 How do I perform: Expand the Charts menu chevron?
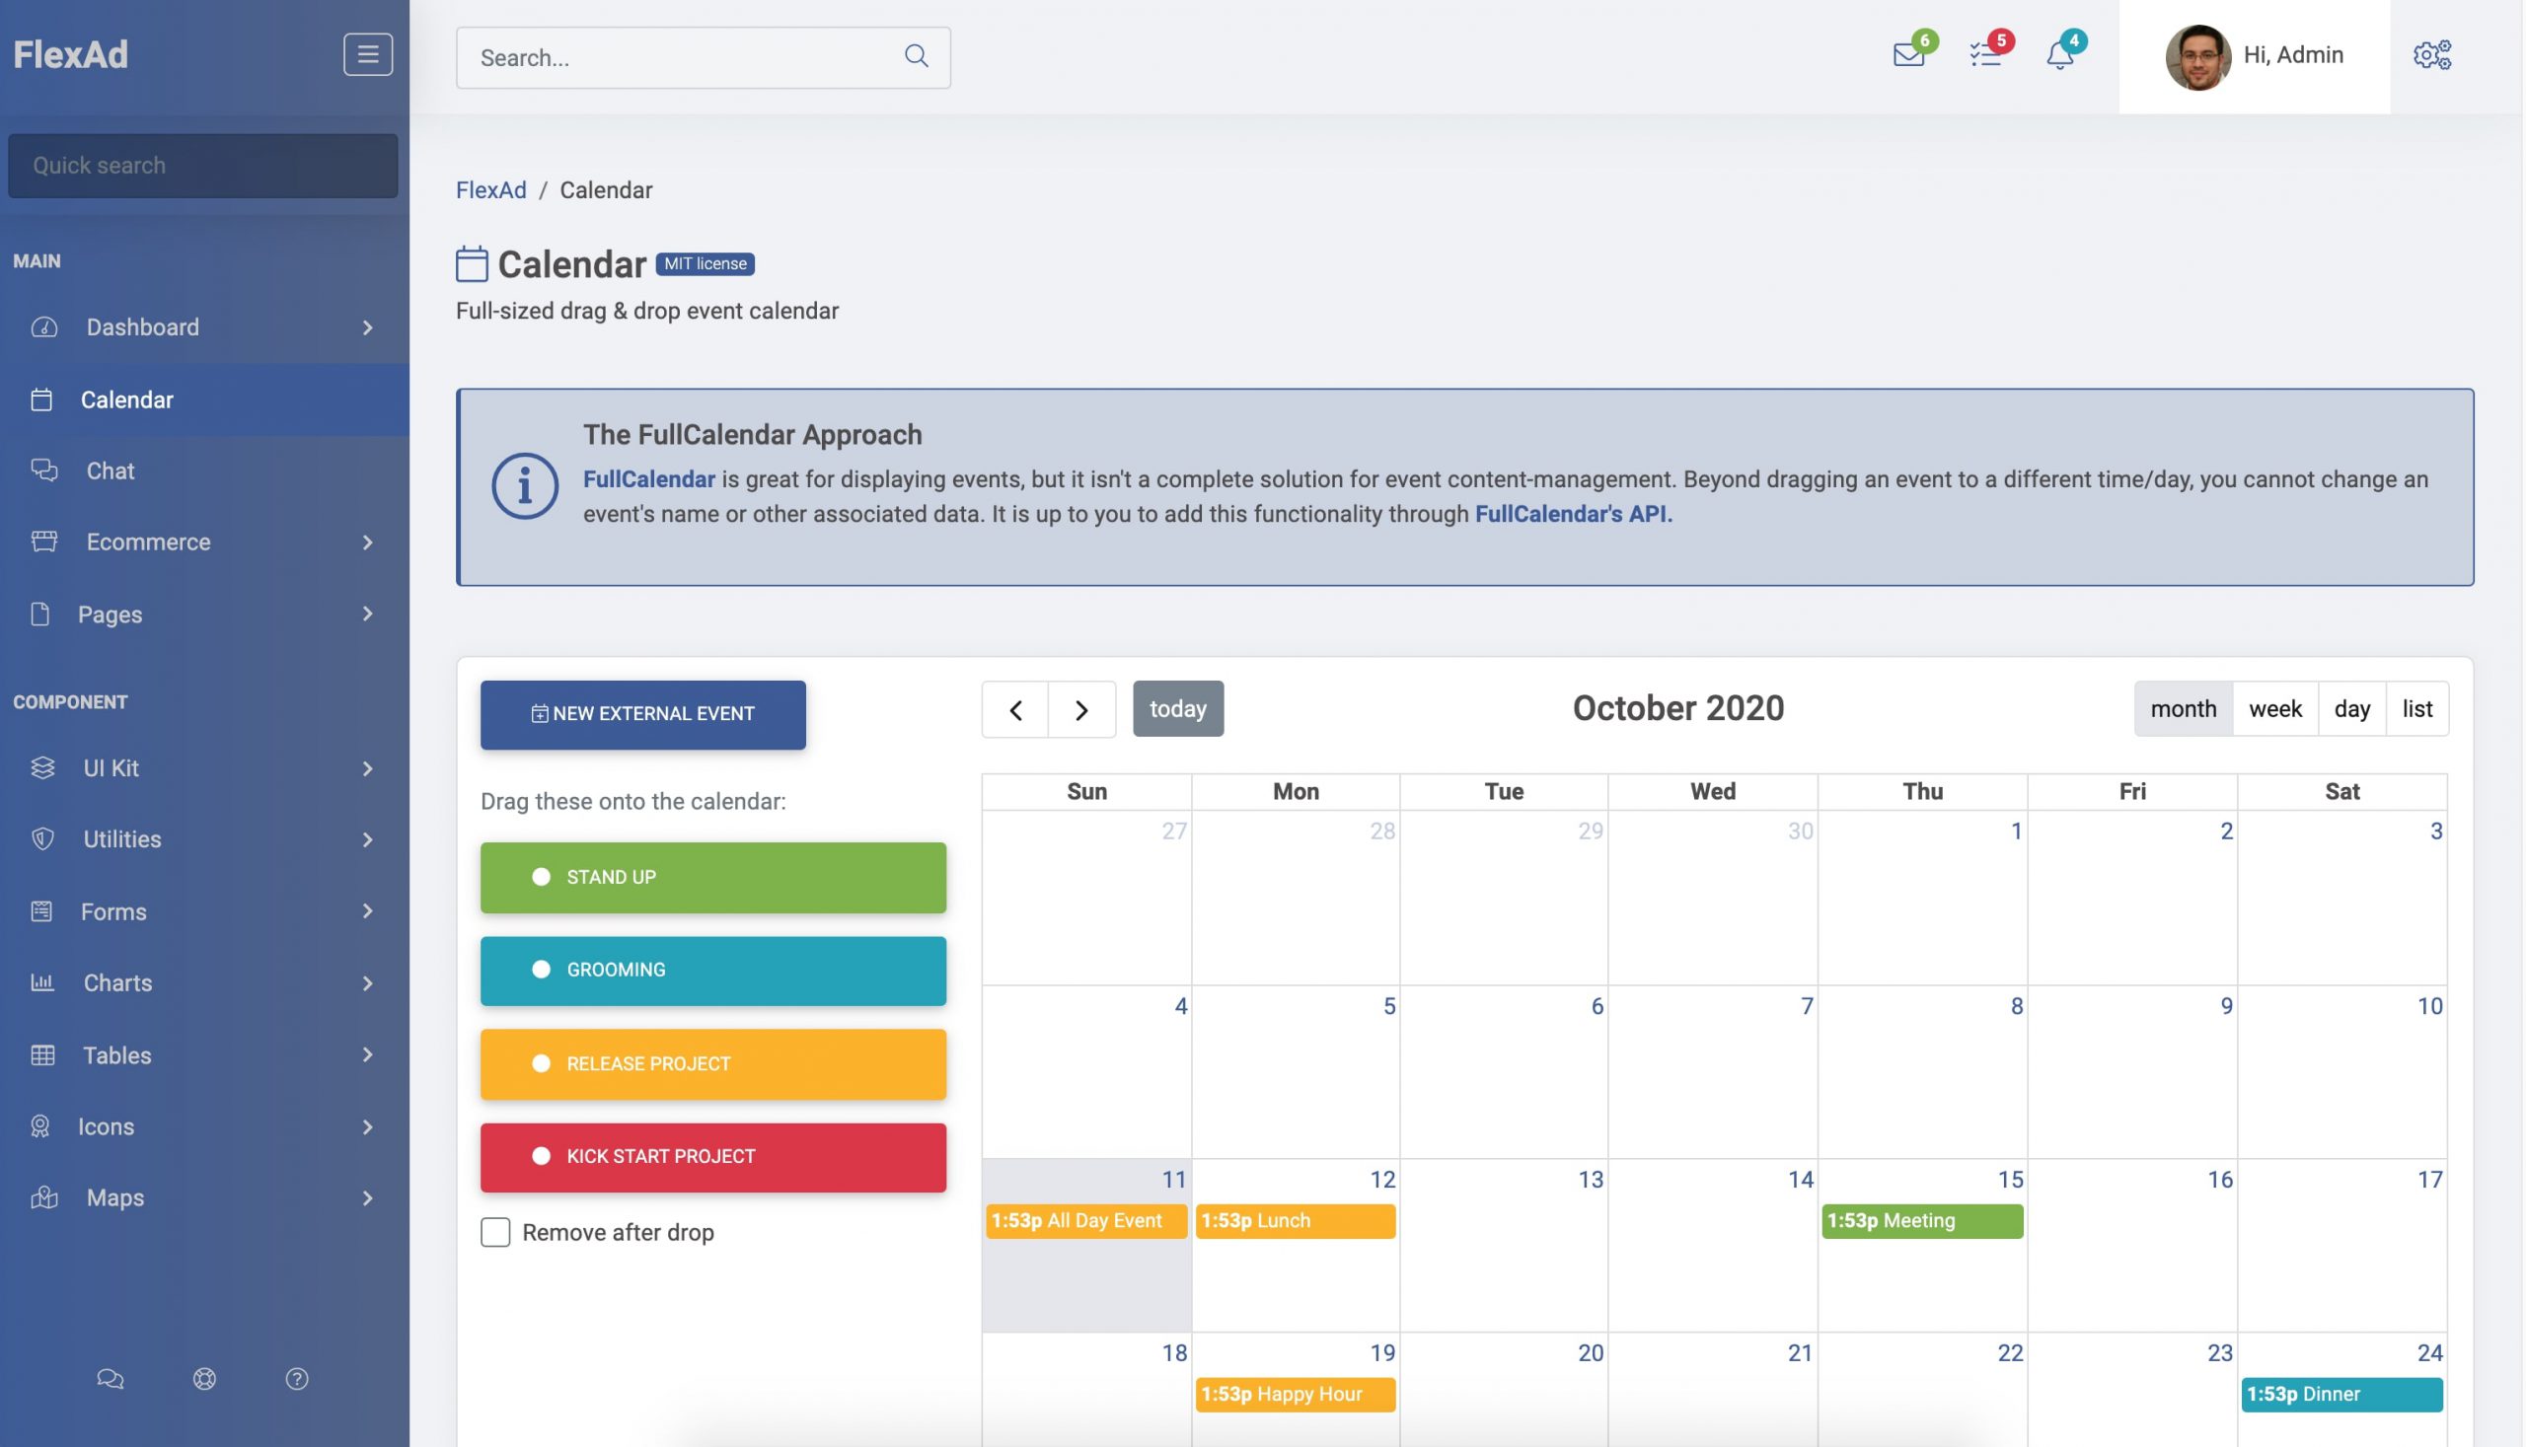[x=368, y=982]
